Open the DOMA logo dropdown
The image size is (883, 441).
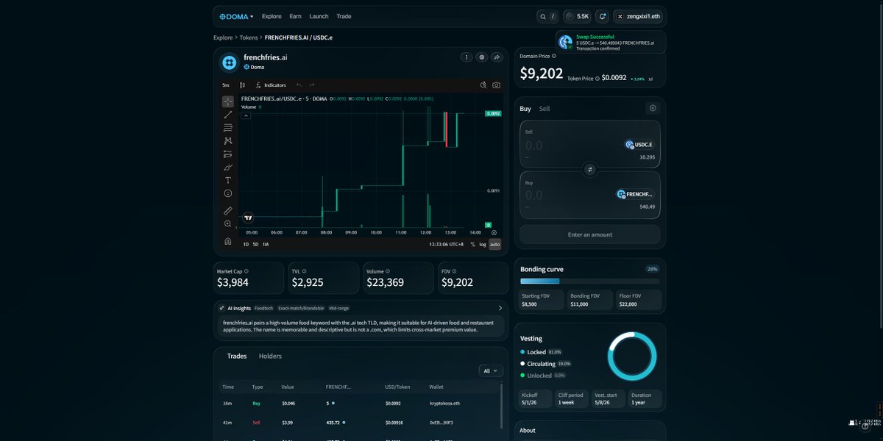[236, 16]
